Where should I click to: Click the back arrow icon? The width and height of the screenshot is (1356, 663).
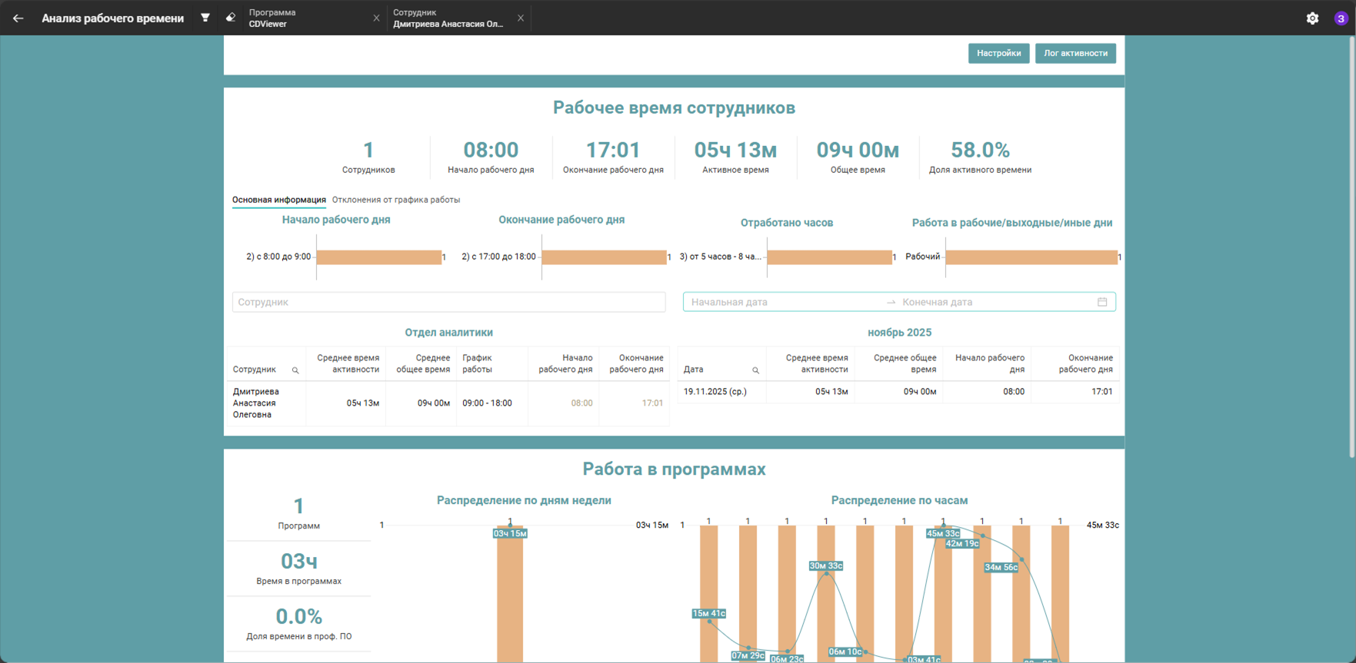coord(18,18)
